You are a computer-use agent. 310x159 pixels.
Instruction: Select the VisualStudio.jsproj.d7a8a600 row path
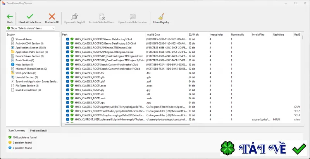click(110, 111)
